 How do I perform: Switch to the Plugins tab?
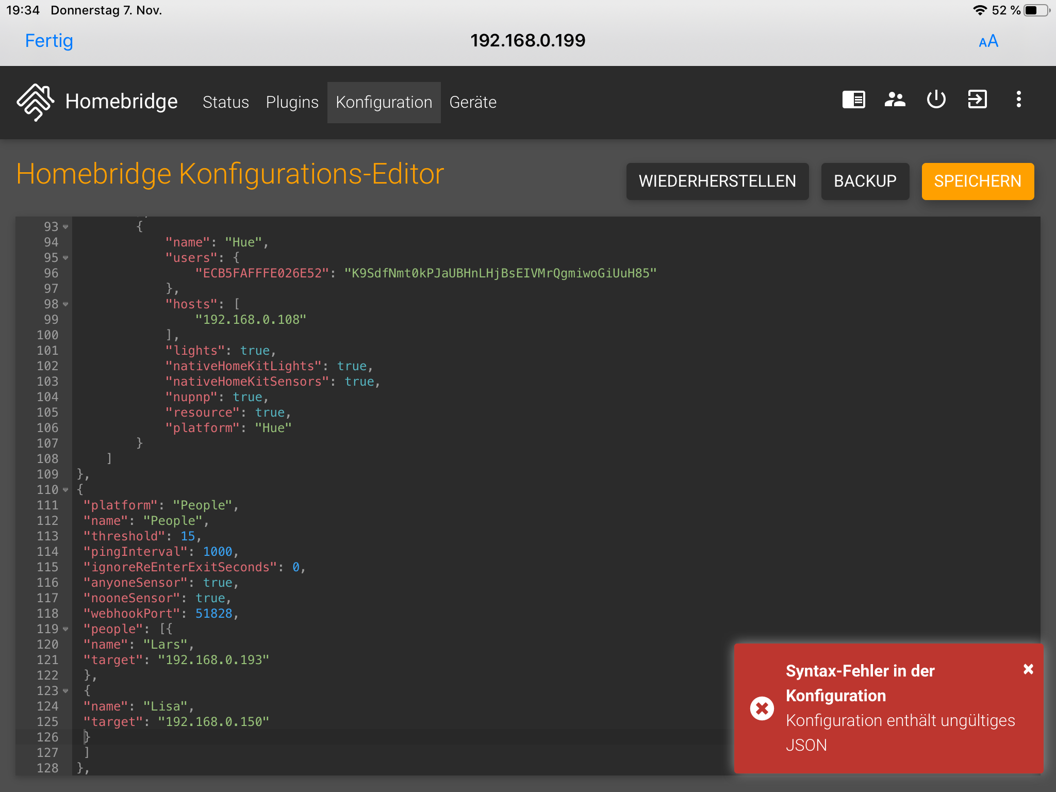click(292, 102)
